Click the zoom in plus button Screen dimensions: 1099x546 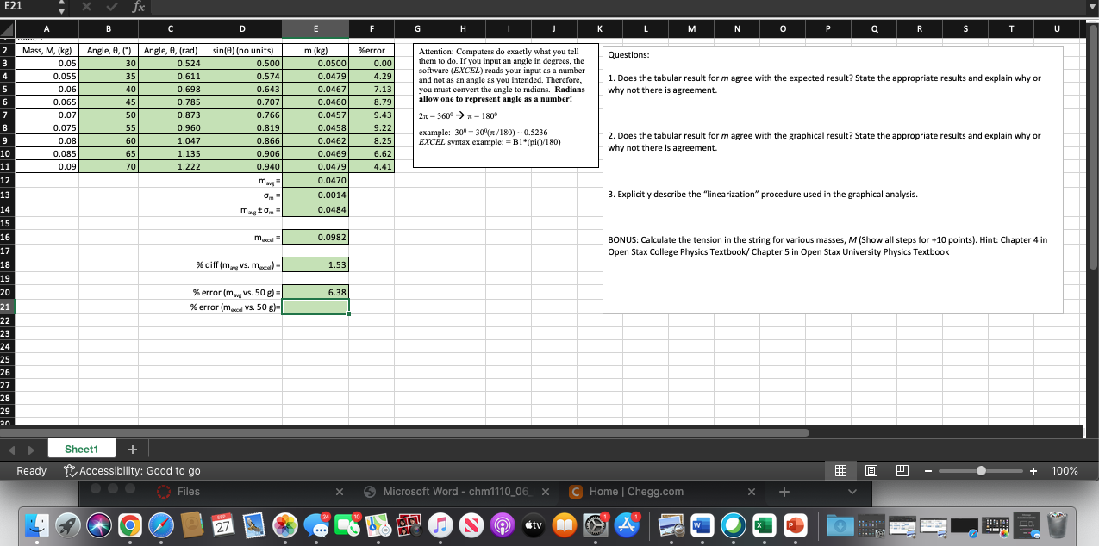1031,470
